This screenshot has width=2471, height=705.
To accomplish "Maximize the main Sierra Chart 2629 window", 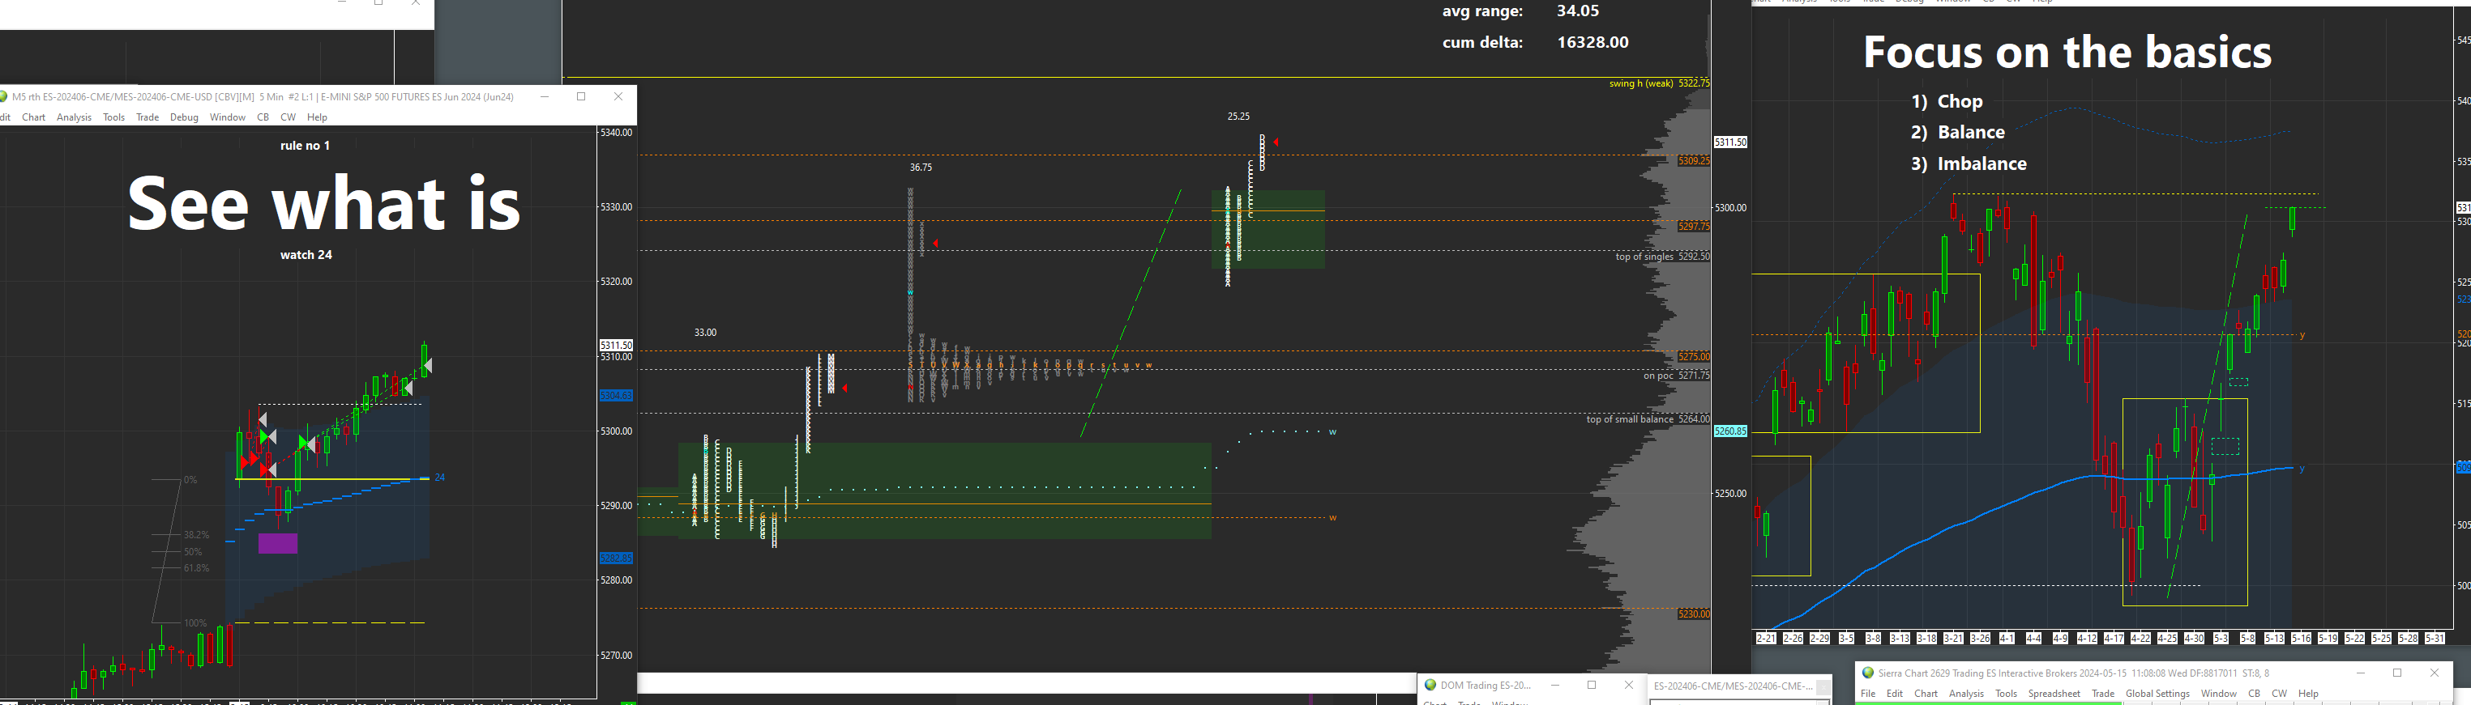I will click(x=2397, y=673).
